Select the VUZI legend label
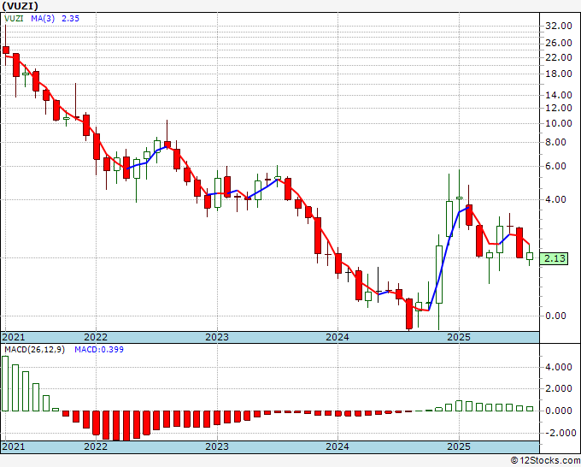Image resolution: width=581 pixels, height=467 pixels. pos(14,19)
